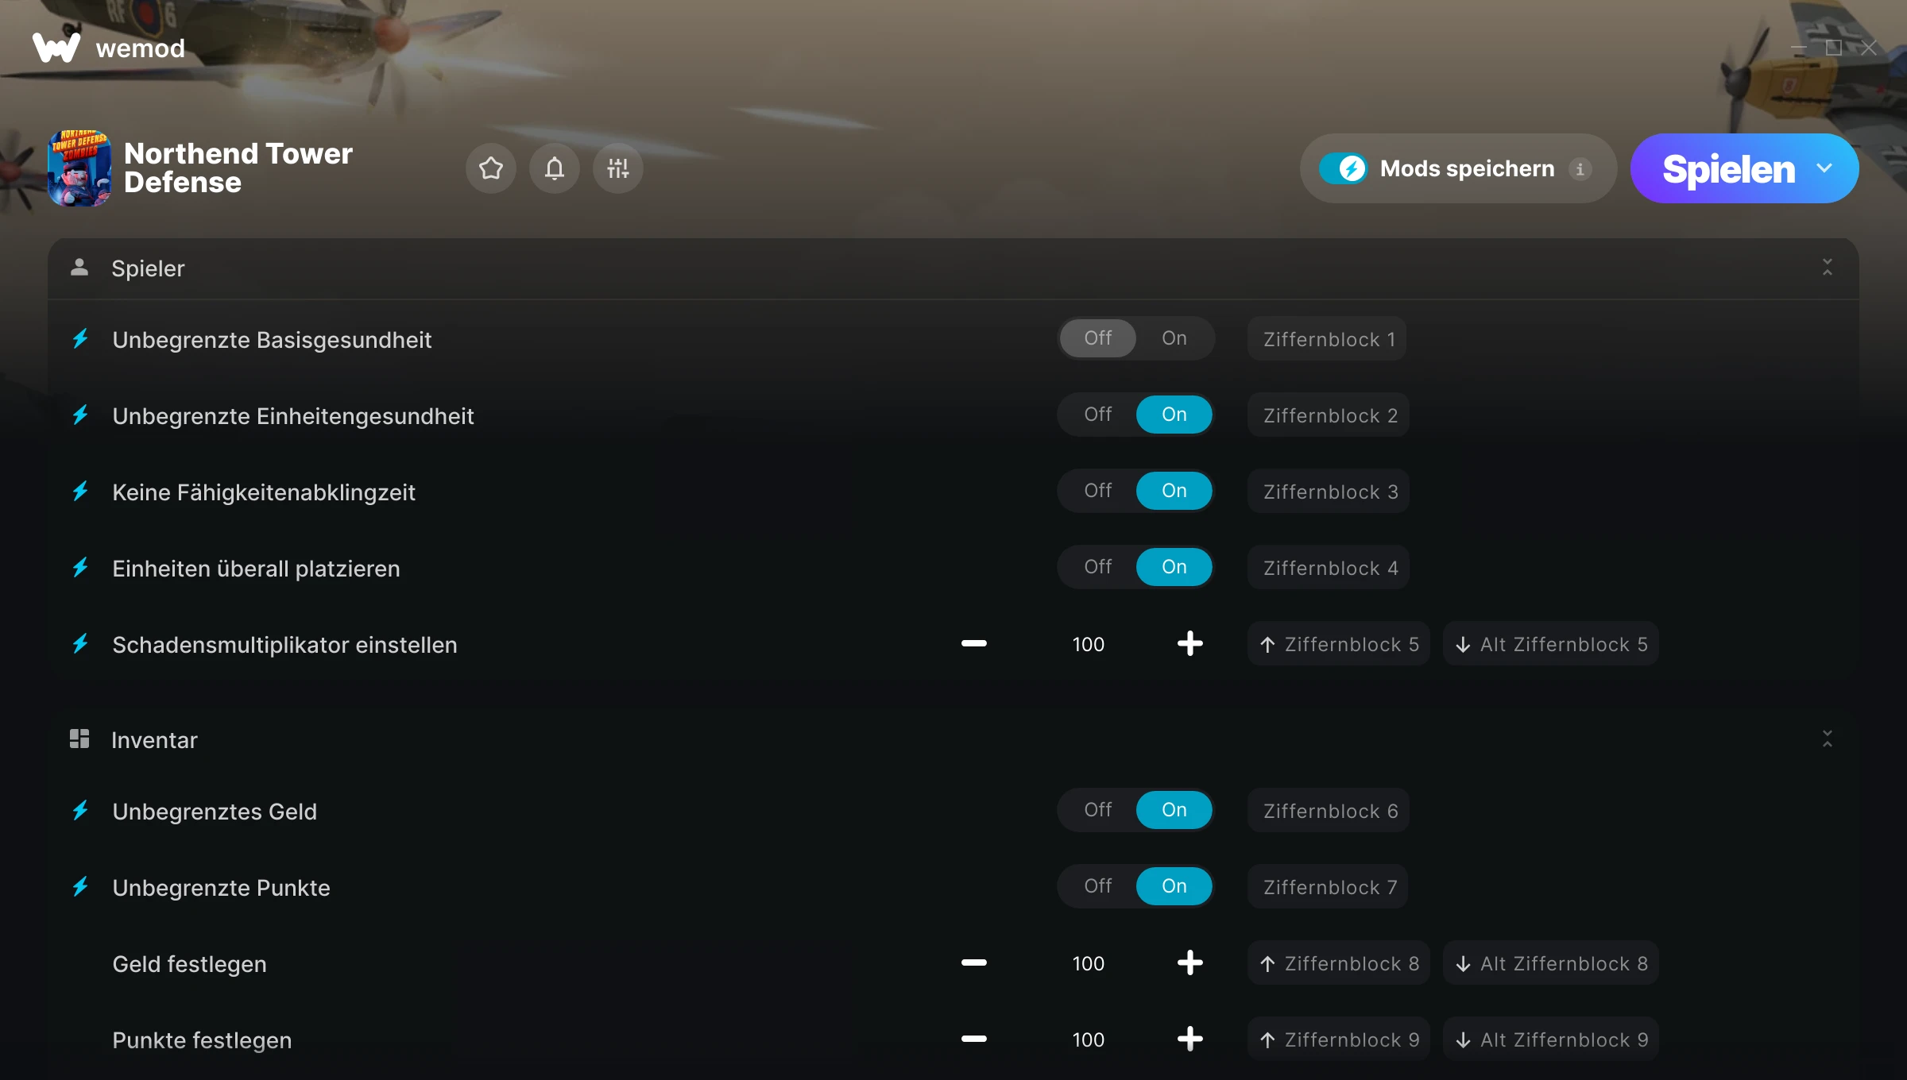This screenshot has height=1080, width=1907.
Task: Change the Ziffernblock 3 hotkey
Action: (x=1329, y=492)
